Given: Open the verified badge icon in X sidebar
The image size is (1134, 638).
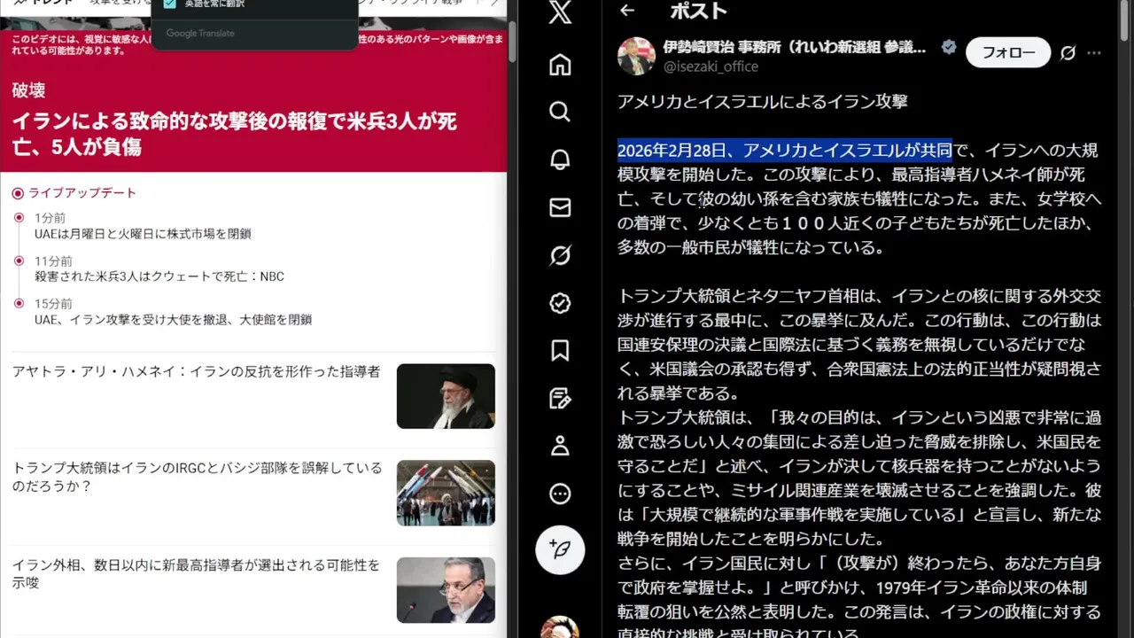Looking at the screenshot, I should coord(560,303).
